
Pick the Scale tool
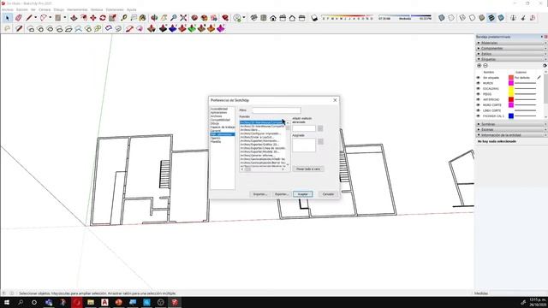click(x=112, y=18)
